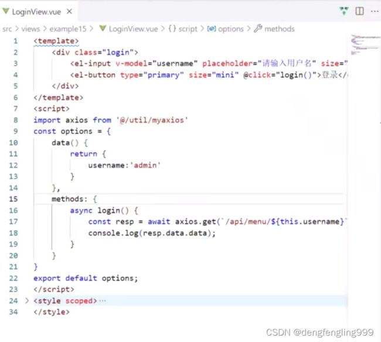381x342 pixels.
Task: Click the '<template>' opening tag on line 1
Action: [56, 41]
